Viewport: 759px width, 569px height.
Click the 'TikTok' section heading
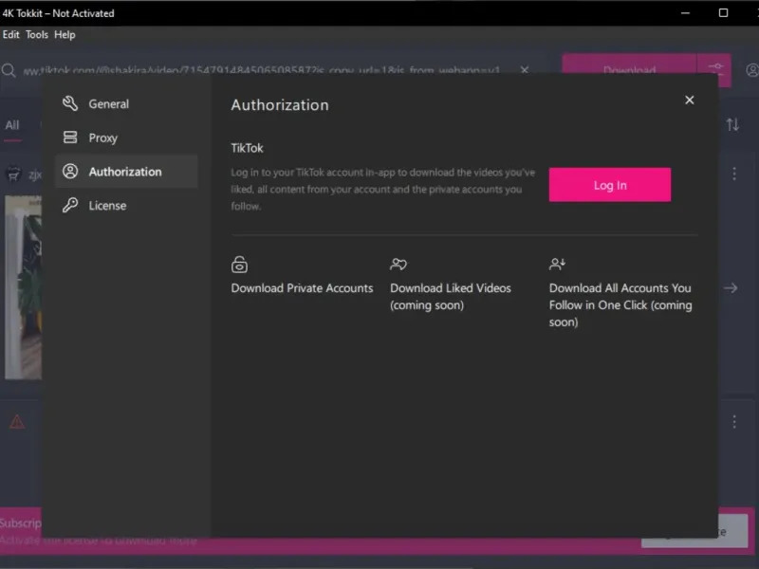click(247, 148)
